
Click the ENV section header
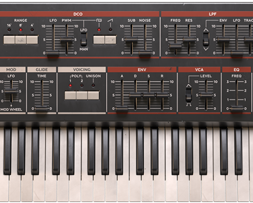(142, 70)
